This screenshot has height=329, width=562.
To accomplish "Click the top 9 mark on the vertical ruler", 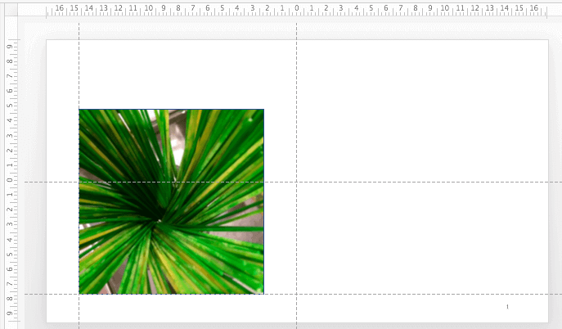I will tap(9, 47).
